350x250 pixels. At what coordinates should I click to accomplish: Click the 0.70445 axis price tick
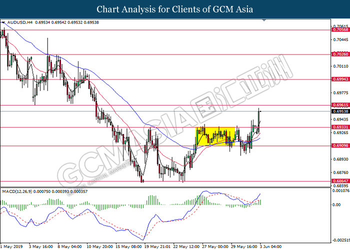(x=340, y=39)
